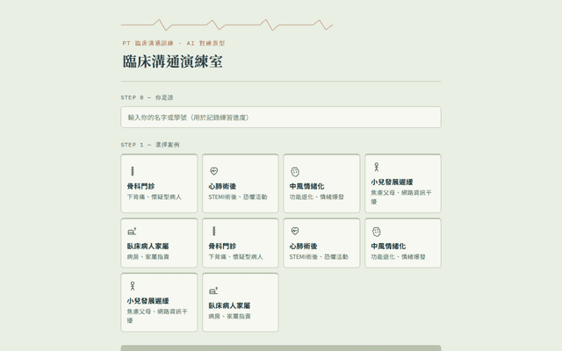Click the name or student ID input field
This screenshot has width=562, height=351.
click(x=281, y=117)
